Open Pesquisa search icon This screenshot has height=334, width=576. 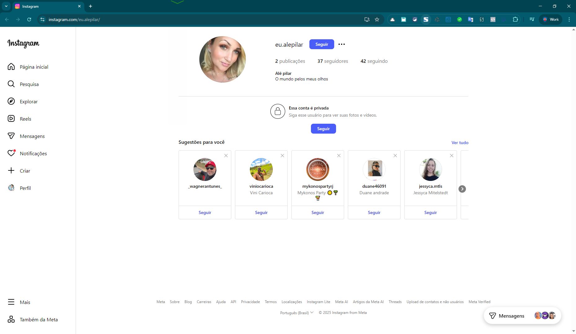11,84
